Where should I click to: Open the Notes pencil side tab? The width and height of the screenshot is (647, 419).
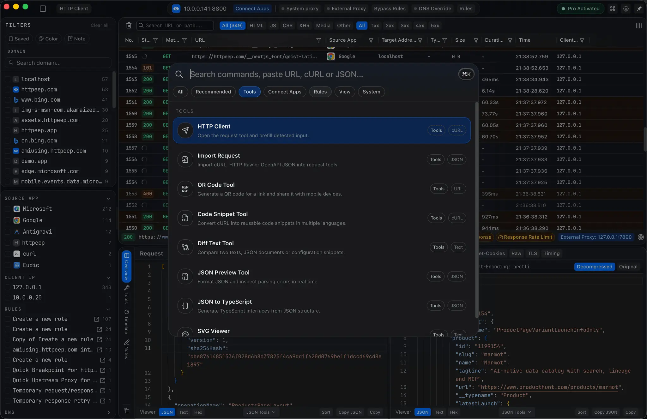126,349
